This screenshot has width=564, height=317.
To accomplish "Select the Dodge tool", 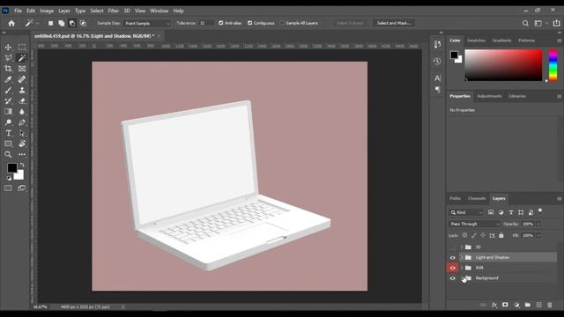I will pyautogui.click(x=8, y=122).
